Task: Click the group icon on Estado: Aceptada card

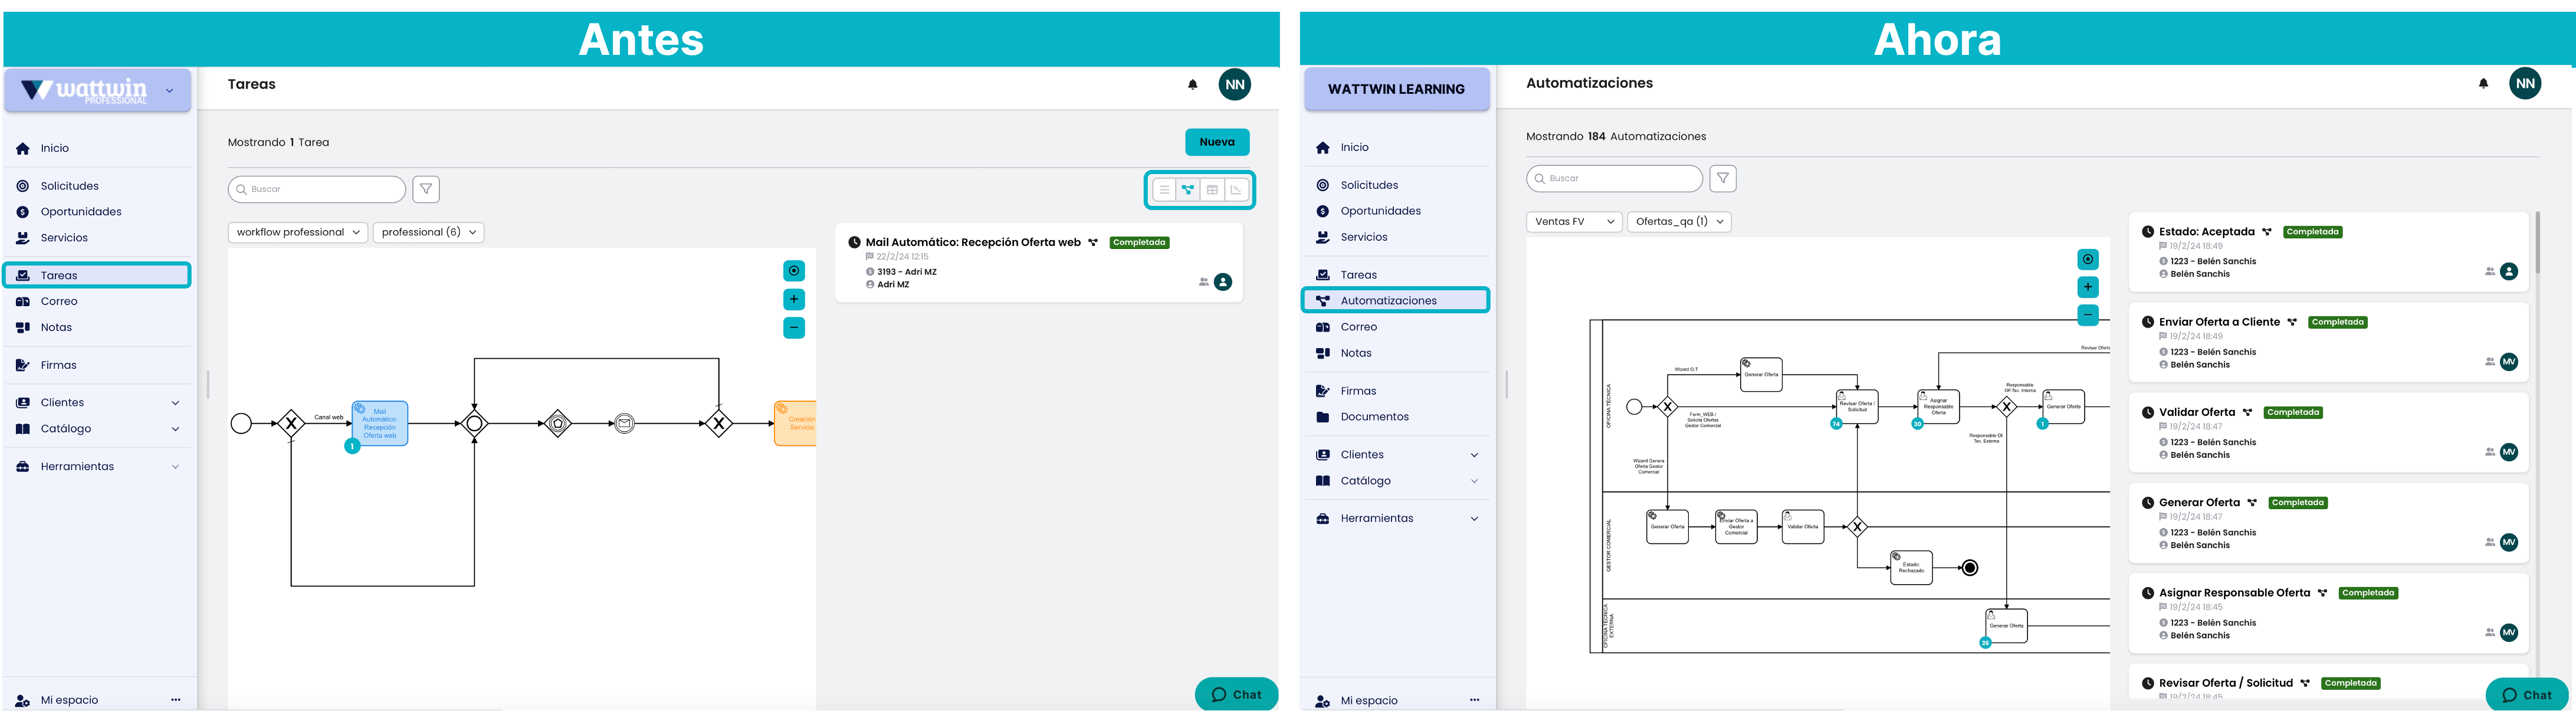Action: coord(2490,271)
